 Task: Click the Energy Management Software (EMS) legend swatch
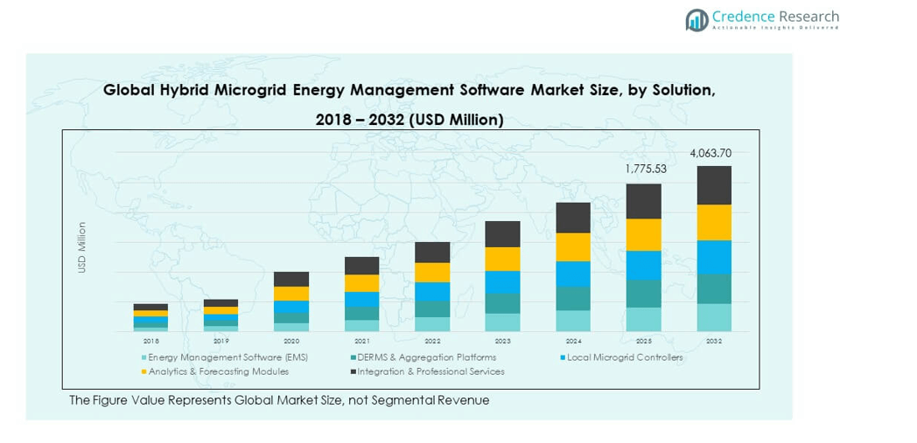coord(143,357)
